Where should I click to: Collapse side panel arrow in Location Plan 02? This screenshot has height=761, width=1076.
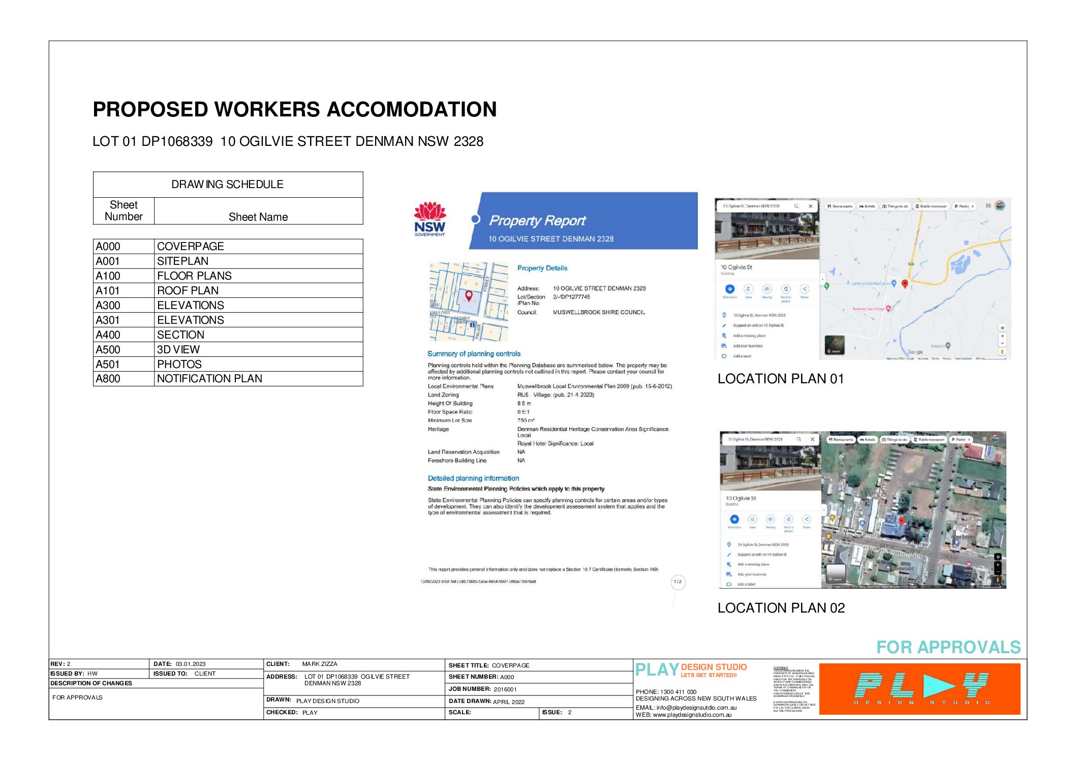(x=824, y=509)
